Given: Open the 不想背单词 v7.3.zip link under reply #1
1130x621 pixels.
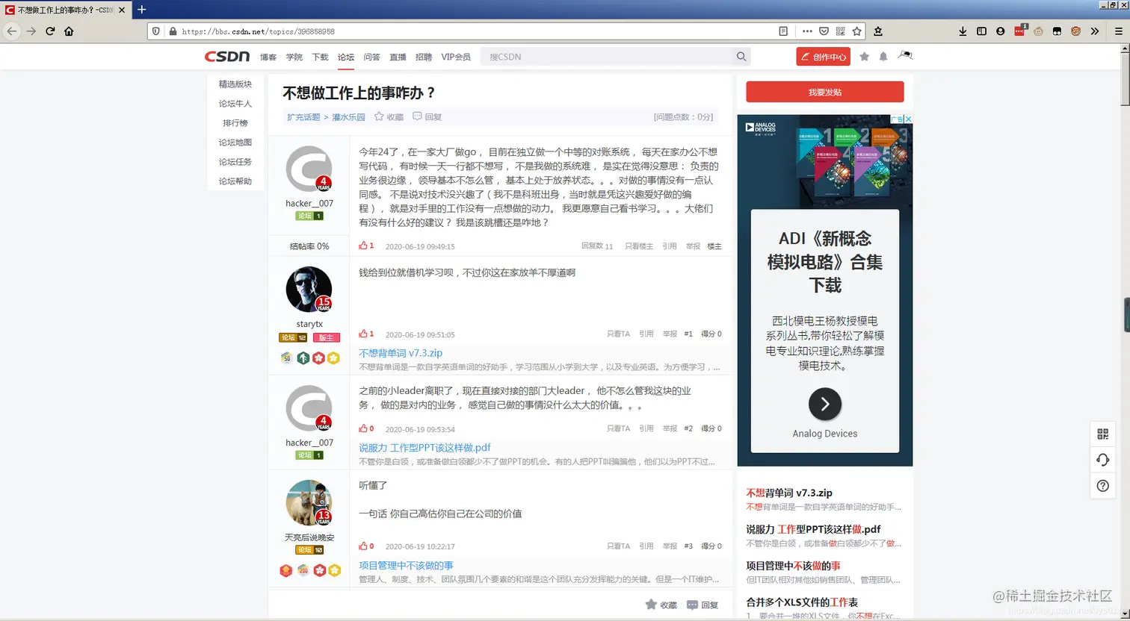Looking at the screenshot, I should [401, 353].
